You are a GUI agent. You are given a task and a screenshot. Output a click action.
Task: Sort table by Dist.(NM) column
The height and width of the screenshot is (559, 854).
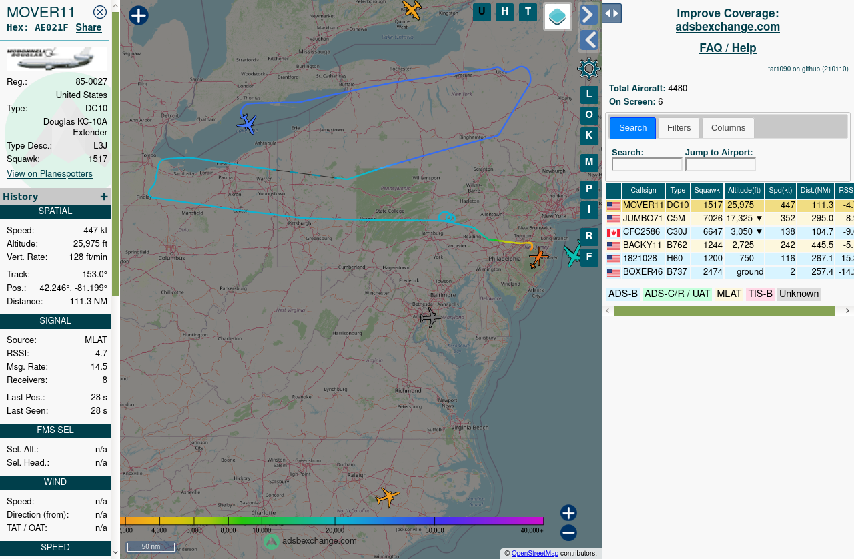click(x=816, y=191)
